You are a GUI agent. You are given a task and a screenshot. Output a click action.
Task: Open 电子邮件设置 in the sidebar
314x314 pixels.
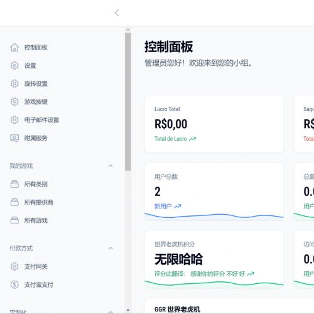click(41, 120)
